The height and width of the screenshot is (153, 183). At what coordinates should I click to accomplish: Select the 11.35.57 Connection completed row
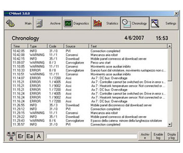coord(89,125)
